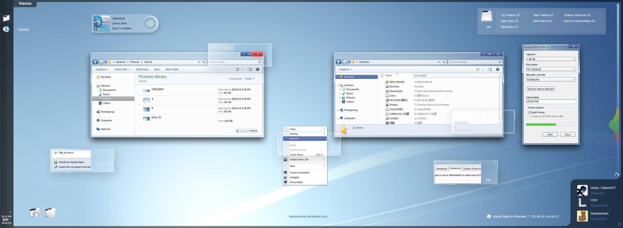623x228 pixels.
Task: Click drive info icon in top-right panel
Action: [487, 16]
